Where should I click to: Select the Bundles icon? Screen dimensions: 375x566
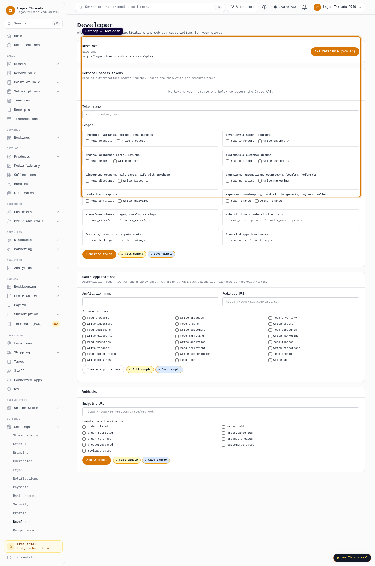tap(9, 184)
